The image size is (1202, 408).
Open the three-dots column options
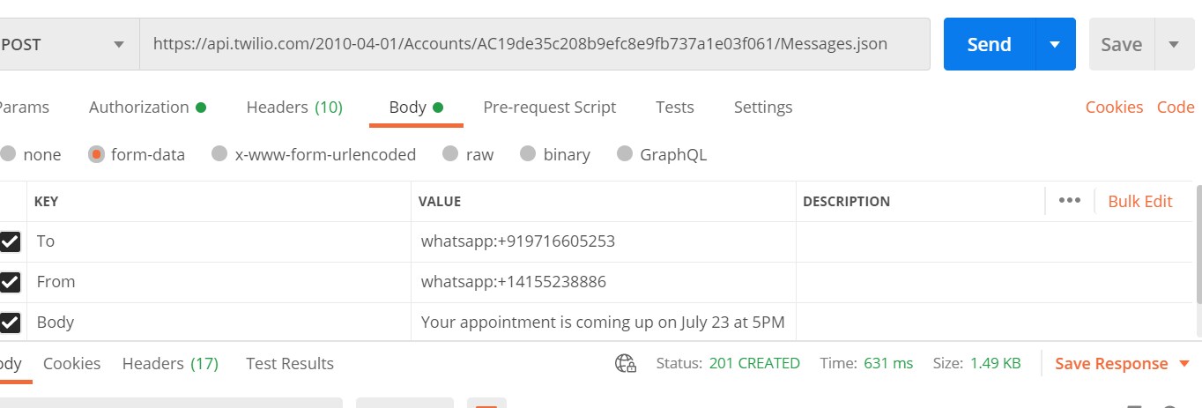click(1069, 201)
